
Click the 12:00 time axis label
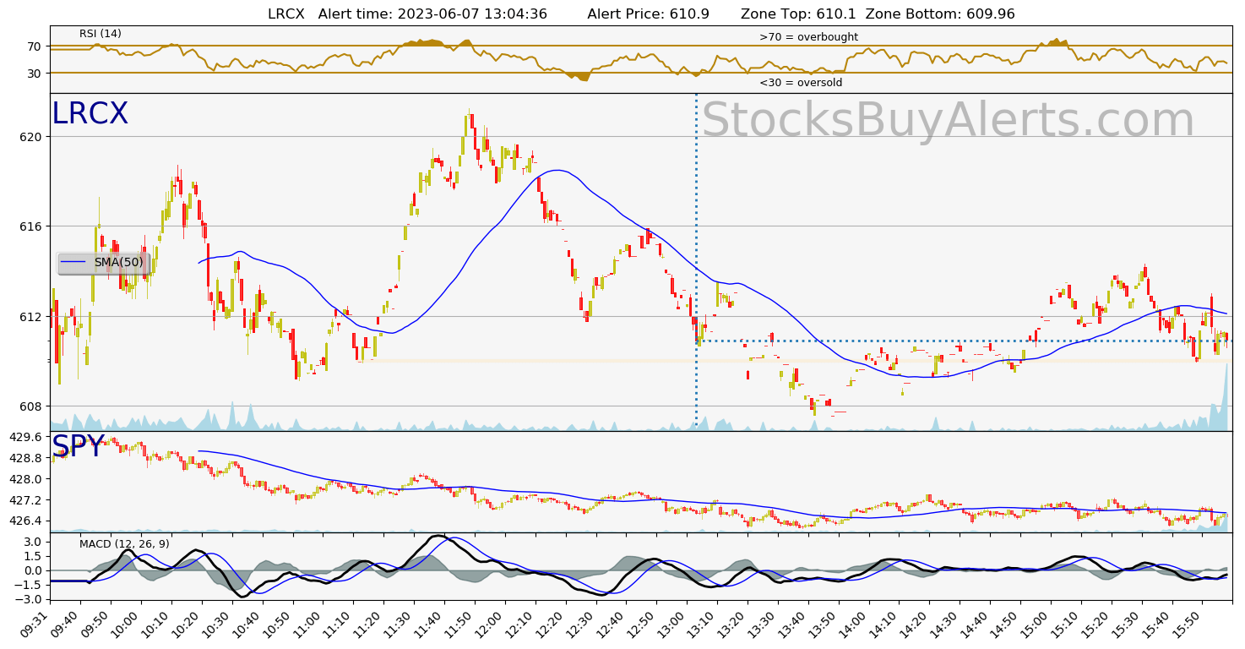pos(491,624)
